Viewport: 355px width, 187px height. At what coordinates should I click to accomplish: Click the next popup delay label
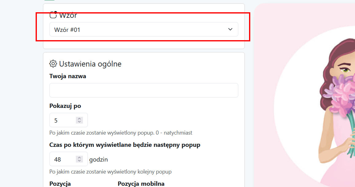pos(125,145)
